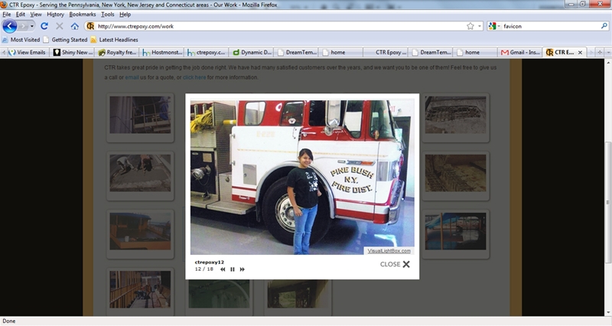This screenshot has width=612, height=326.
Task: Open the History menu
Action: point(55,15)
